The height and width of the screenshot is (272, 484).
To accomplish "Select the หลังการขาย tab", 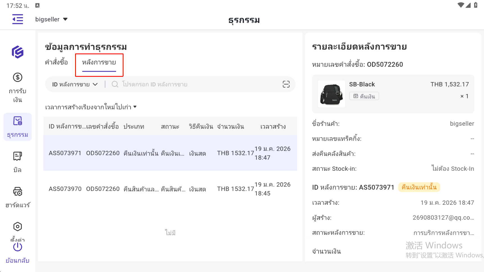I will click(x=99, y=62).
